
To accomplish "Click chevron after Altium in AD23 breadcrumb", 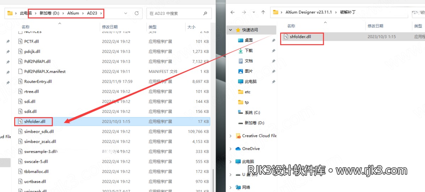I will pyautogui.click(x=83, y=13).
